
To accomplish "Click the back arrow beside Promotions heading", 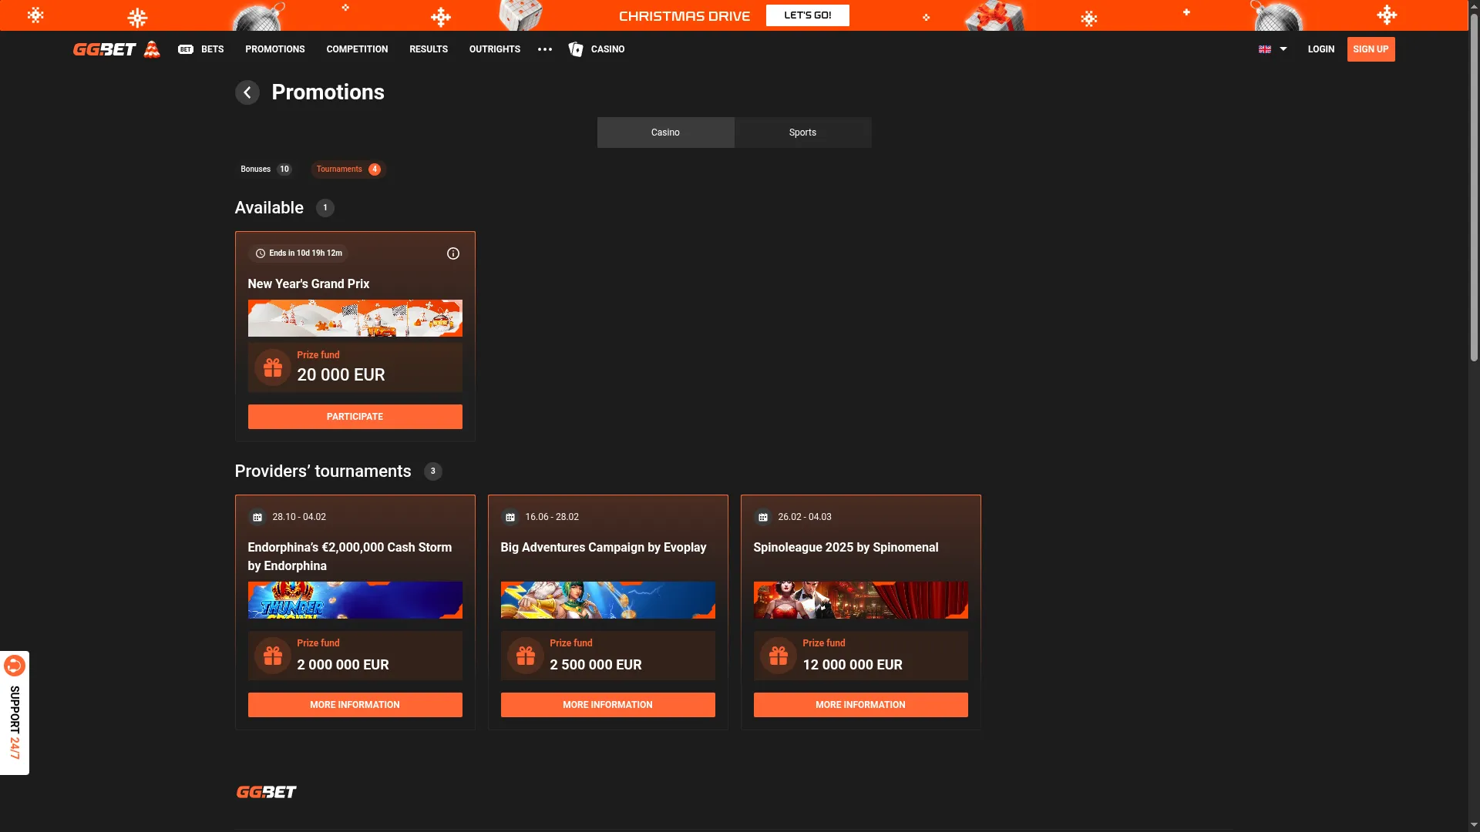I will (247, 92).
